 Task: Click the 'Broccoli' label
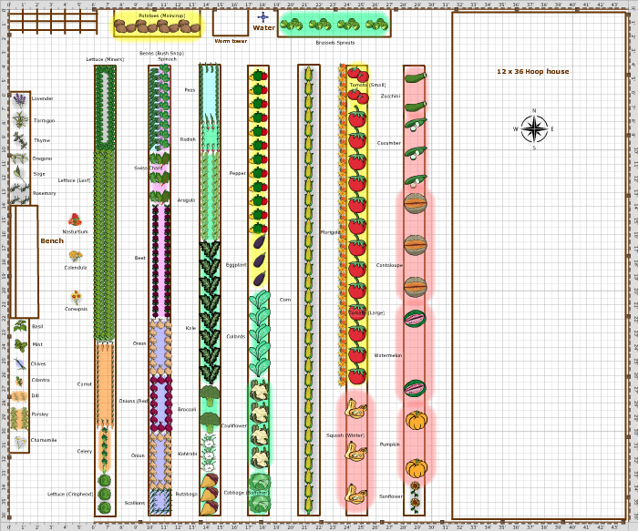click(187, 409)
